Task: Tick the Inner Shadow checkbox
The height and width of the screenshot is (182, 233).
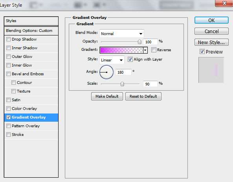Action: 8,48
